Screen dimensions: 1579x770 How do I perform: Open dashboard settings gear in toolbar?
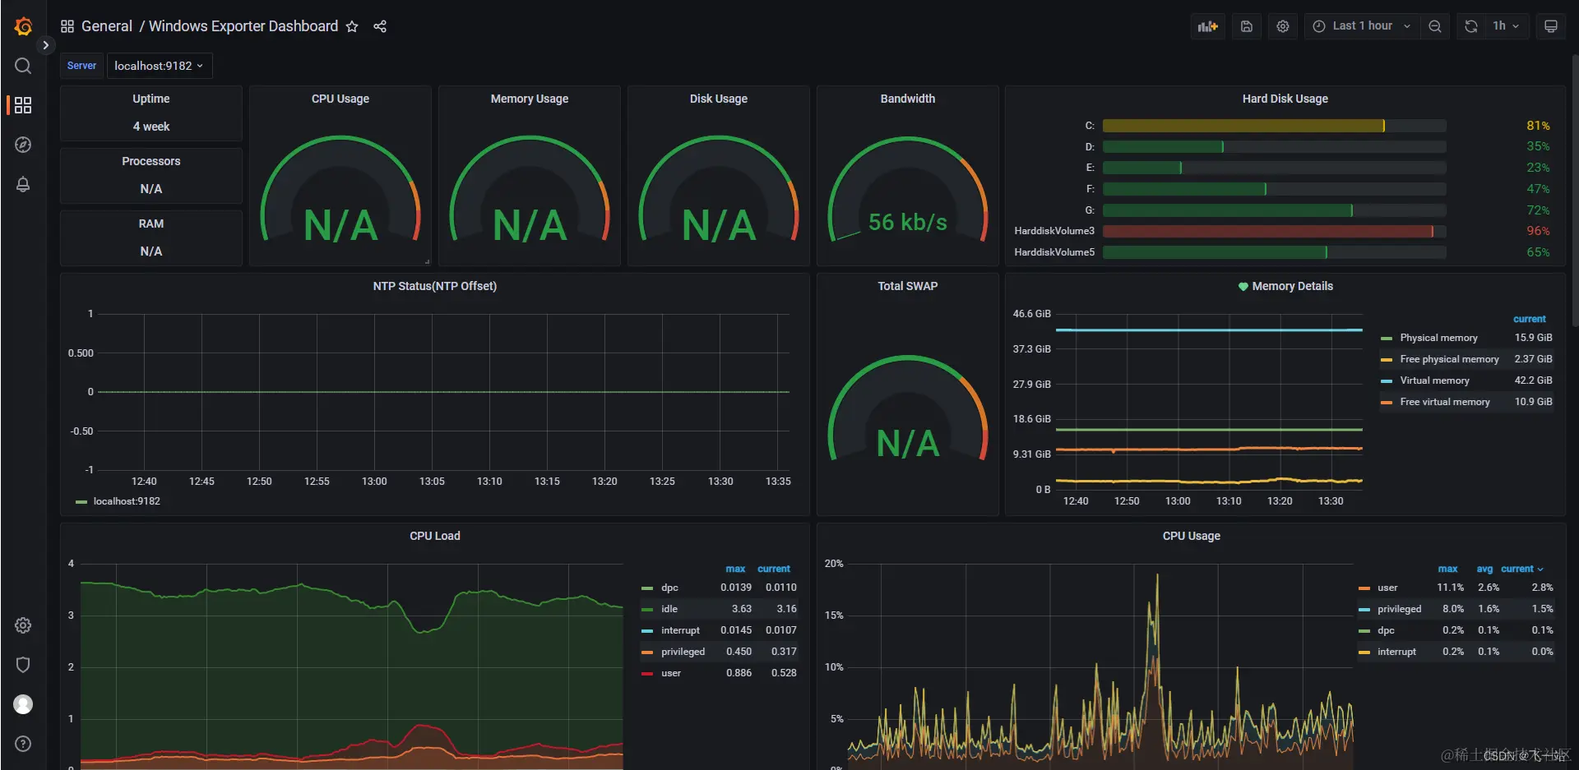click(x=1283, y=26)
